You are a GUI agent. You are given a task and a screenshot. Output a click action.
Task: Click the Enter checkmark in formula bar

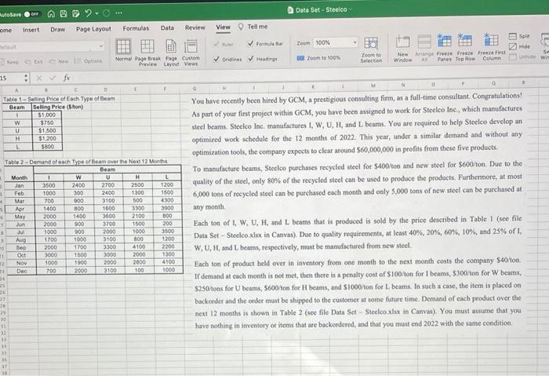pyautogui.click(x=53, y=78)
